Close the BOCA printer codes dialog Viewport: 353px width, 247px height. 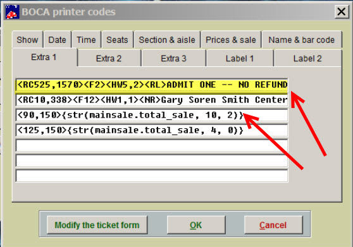341,12
